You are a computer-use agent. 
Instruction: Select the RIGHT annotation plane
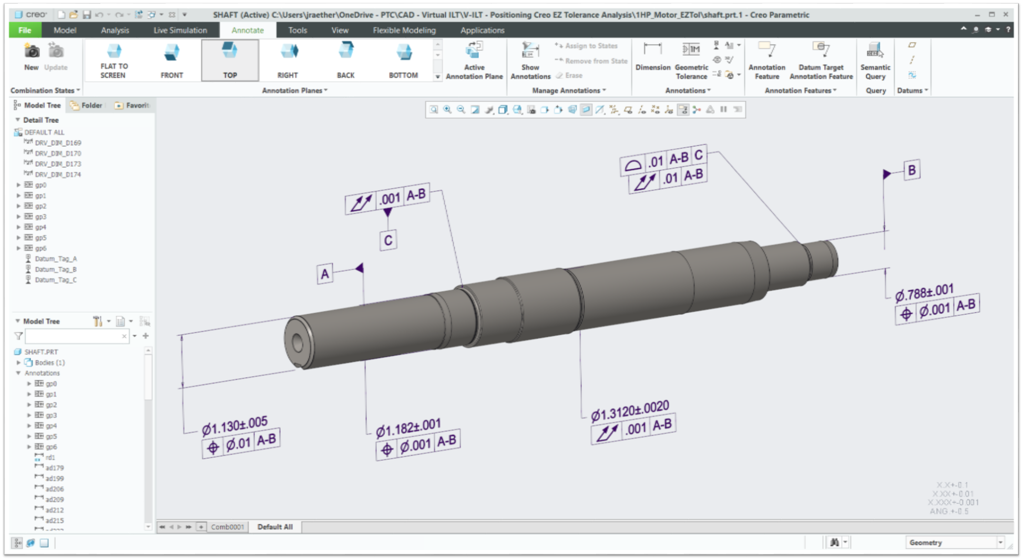click(x=288, y=60)
